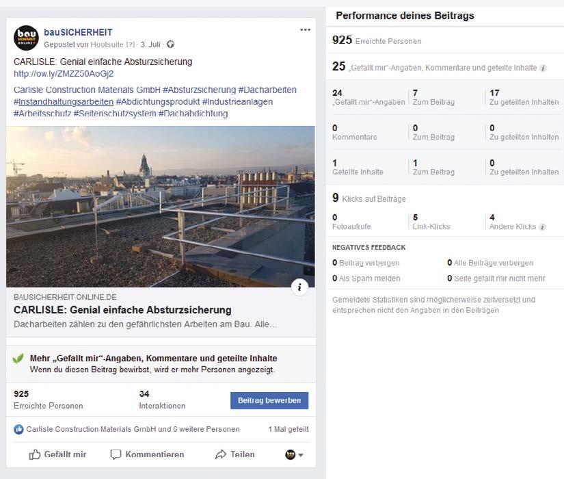Open the #Absturzsicherung hashtag
The height and width of the screenshot is (479, 564).
[x=199, y=90]
